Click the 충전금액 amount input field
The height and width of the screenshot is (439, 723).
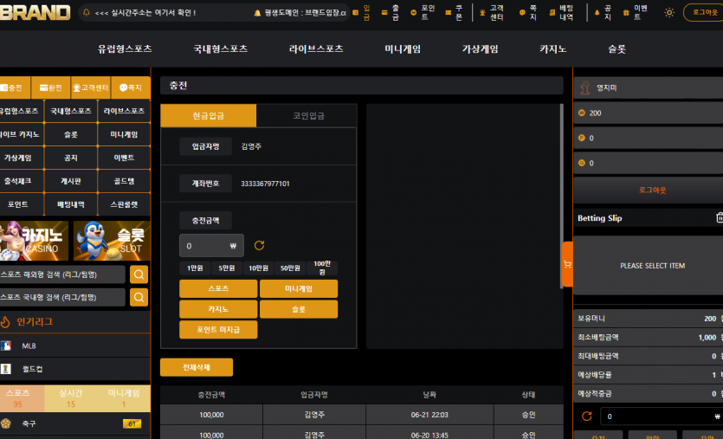coord(211,246)
